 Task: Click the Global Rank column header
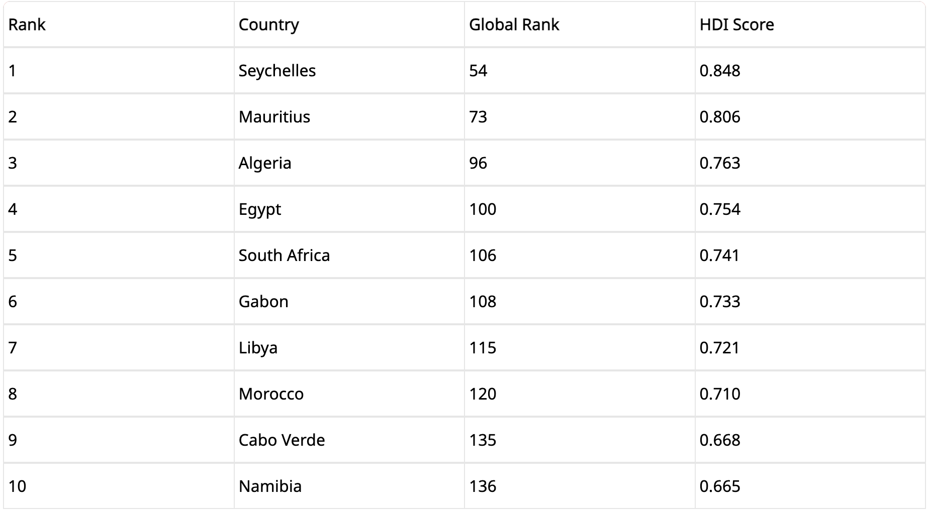[514, 25]
